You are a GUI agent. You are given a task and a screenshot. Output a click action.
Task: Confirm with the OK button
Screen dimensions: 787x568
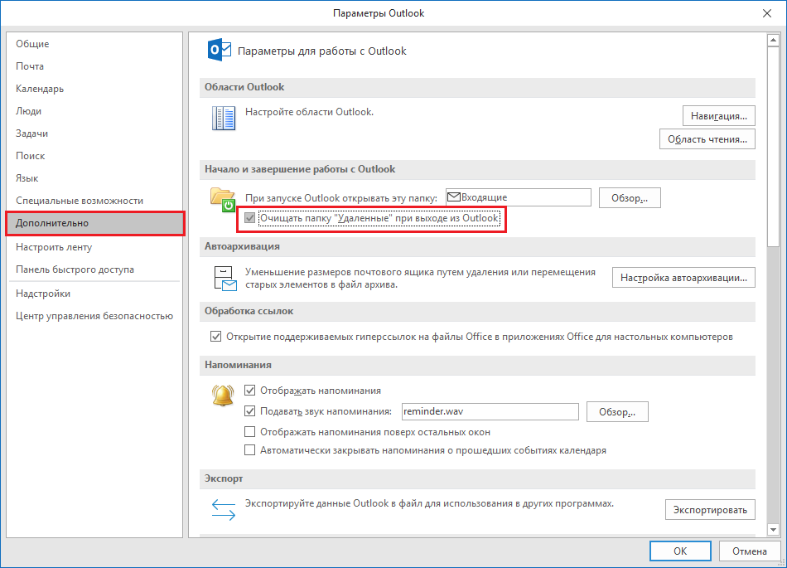click(x=680, y=551)
